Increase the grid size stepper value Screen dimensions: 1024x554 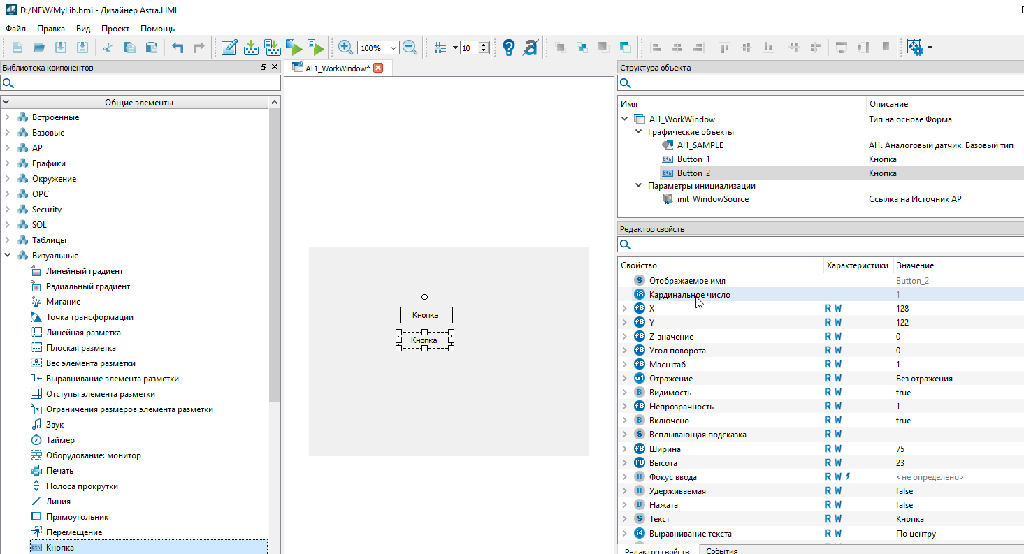click(x=484, y=45)
